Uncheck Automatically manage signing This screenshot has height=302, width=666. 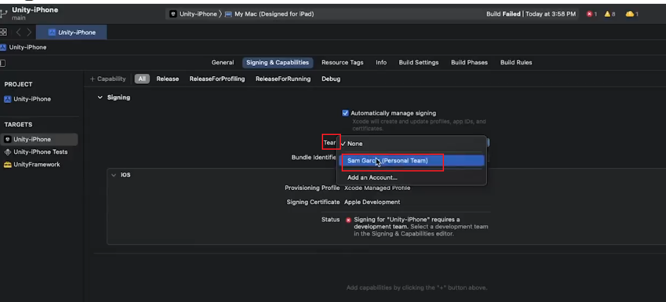[x=345, y=113]
